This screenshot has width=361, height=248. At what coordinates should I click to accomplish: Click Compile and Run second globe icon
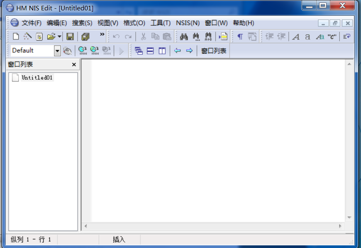pyautogui.click(x=95, y=51)
